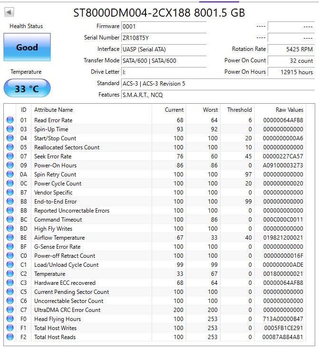Click the status orb for Spin Retry Count
The image size is (319, 350).
coord(10,175)
